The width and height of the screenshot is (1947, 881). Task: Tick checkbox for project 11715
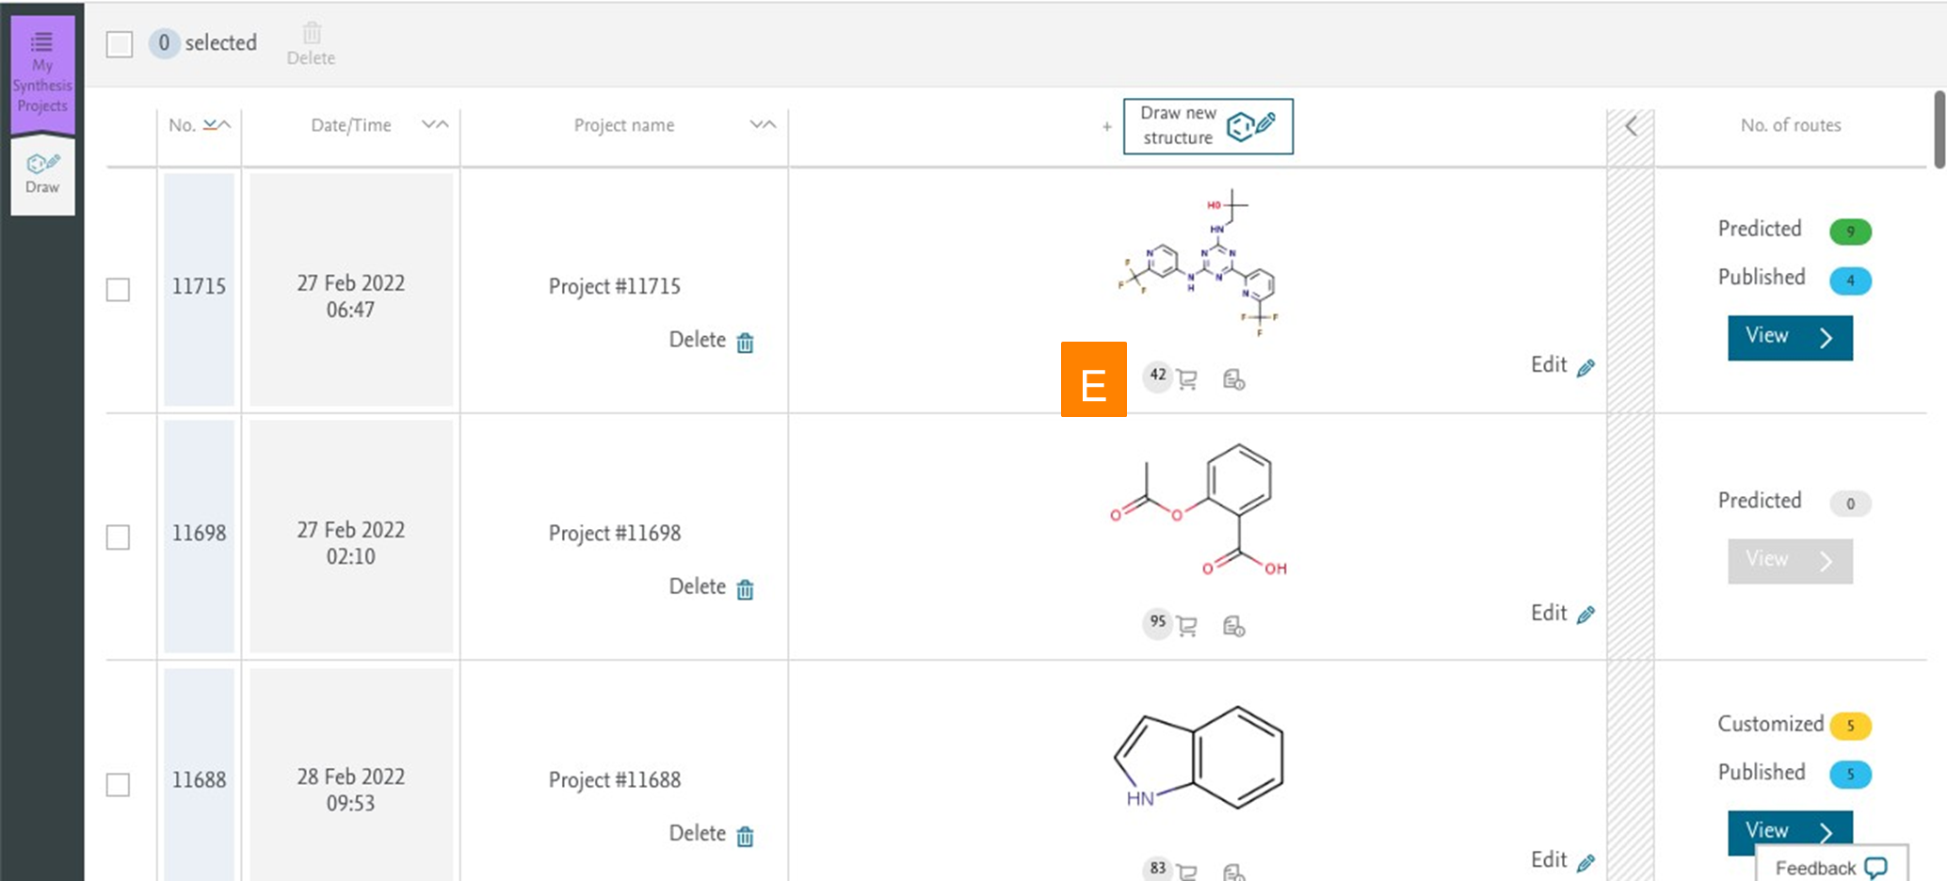point(119,289)
